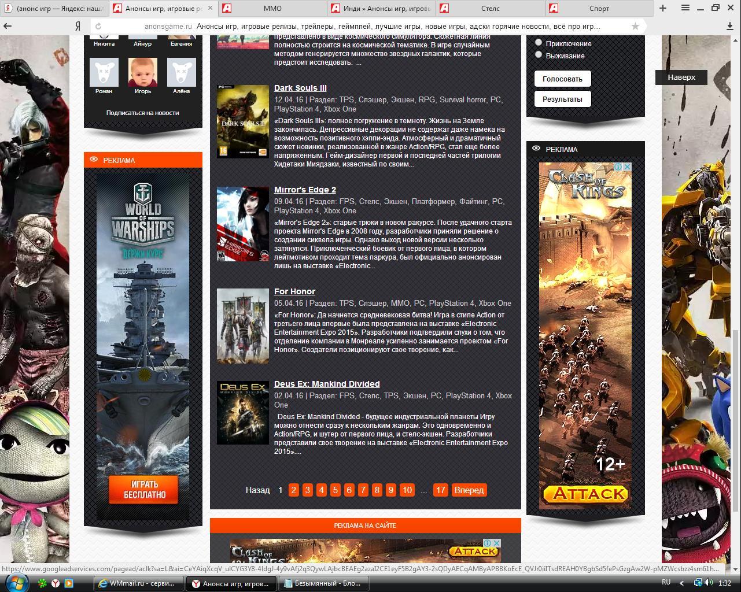Show hidden system tray icons

point(682,583)
